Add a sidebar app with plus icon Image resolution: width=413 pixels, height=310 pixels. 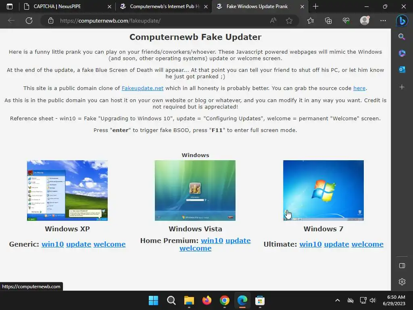coord(402,87)
